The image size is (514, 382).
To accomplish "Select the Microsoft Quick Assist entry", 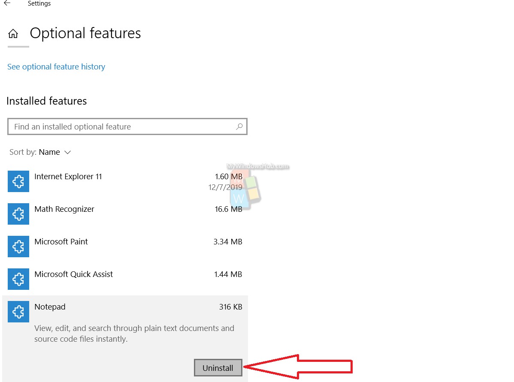I will [125, 279].
